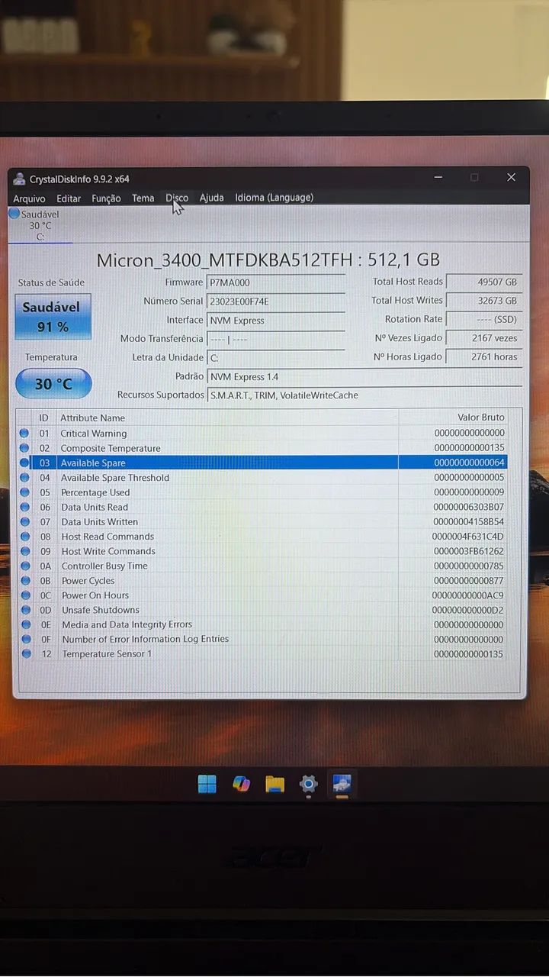Select the Percentage Used row
Image resolution: width=549 pixels, height=977 pixels.
[x=262, y=492]
